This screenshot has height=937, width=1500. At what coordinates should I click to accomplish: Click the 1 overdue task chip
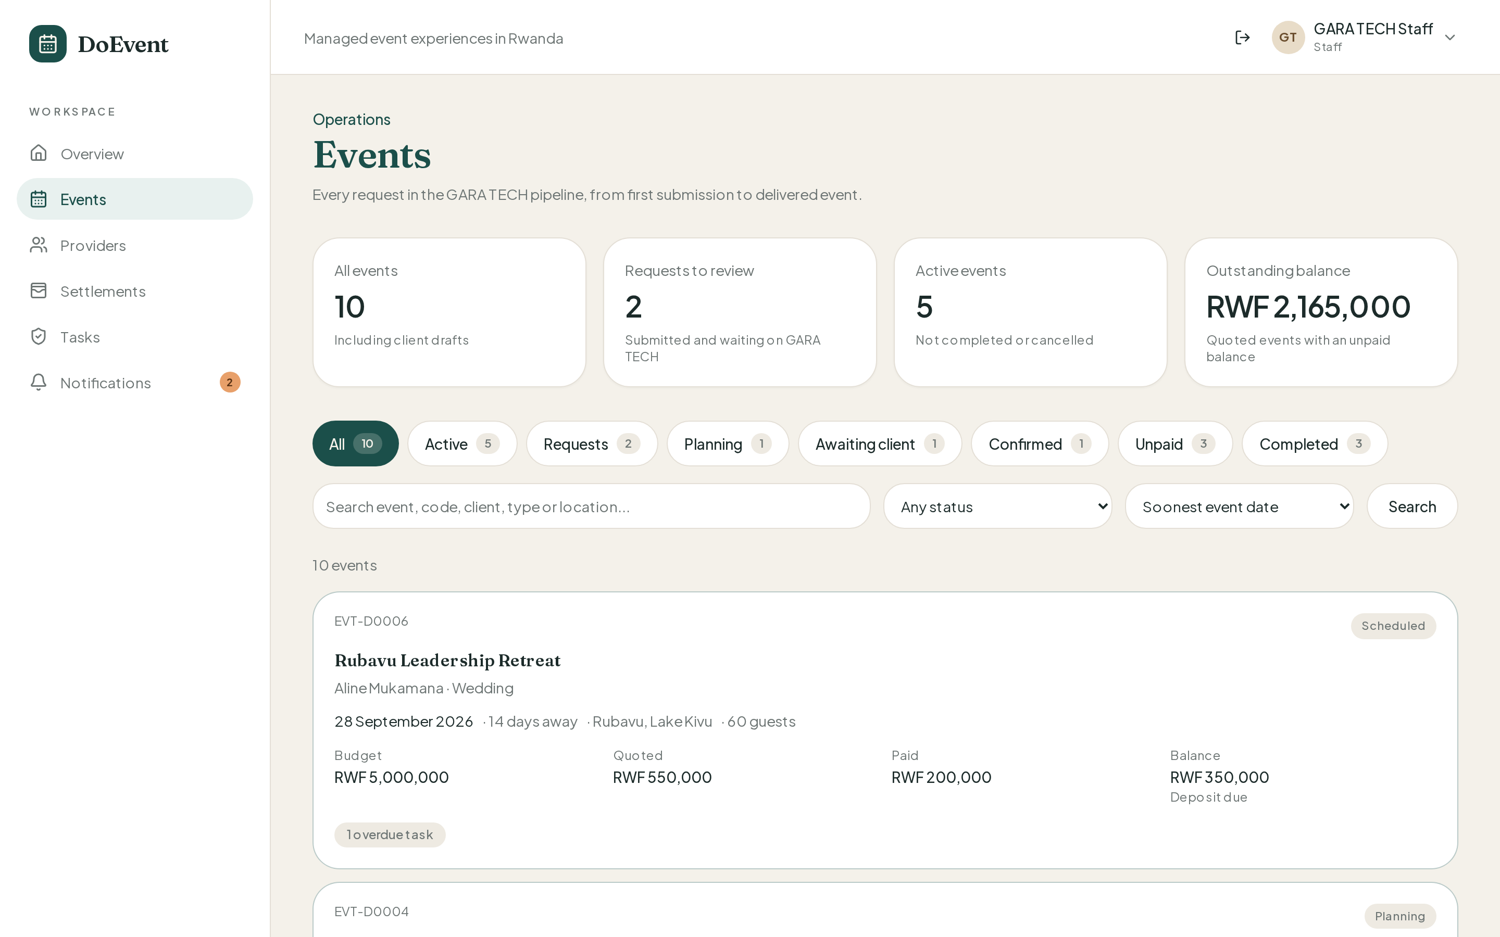(389, 834)
